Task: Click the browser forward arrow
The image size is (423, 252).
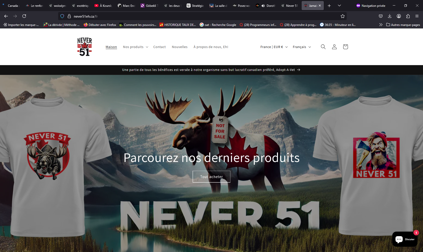Action: (x=15, y=16)
